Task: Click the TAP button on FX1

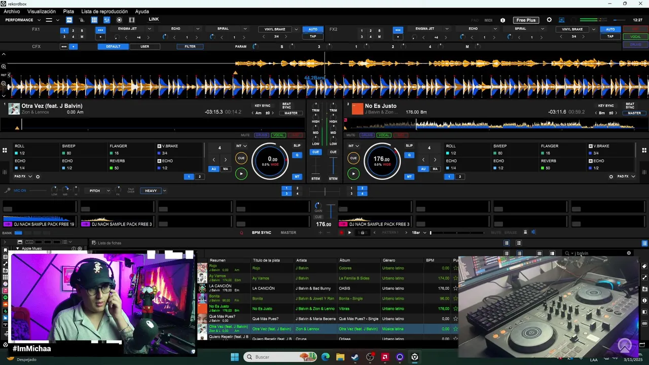Action: click(x=313, y=36)
